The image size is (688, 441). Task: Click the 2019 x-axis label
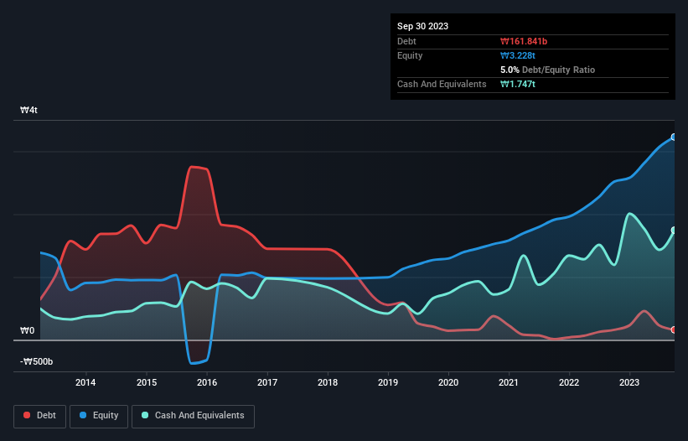pos(388,382)
